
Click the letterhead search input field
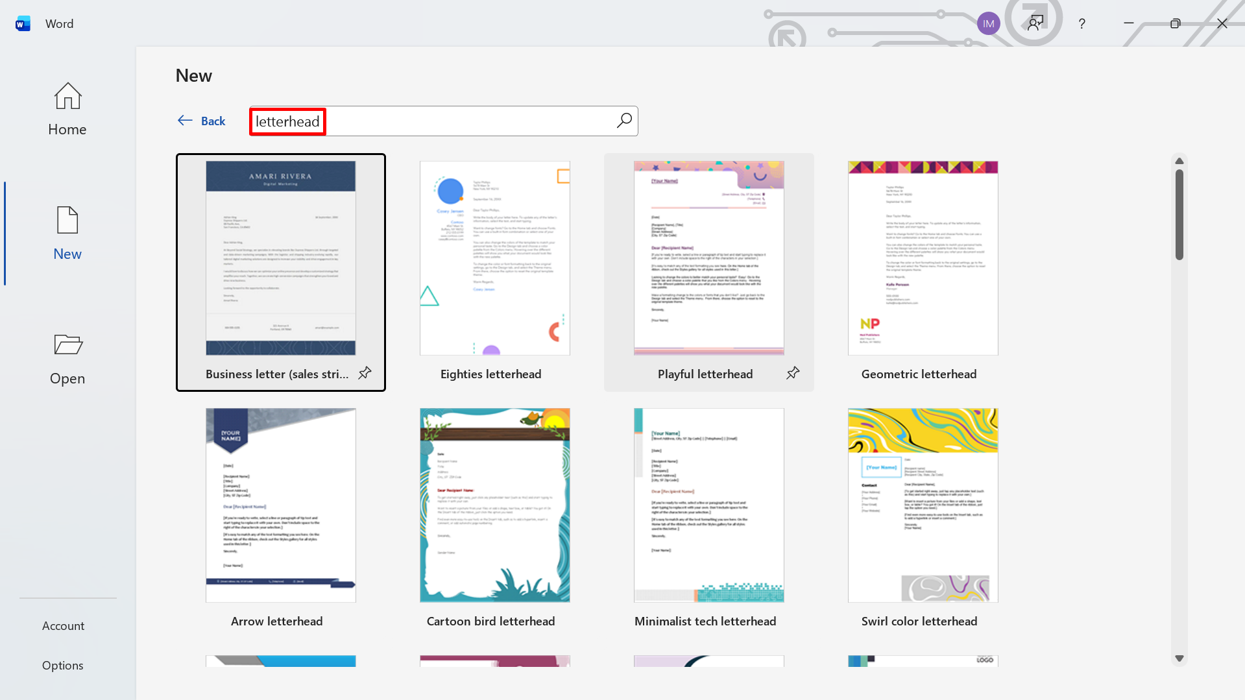click(443, 121)
